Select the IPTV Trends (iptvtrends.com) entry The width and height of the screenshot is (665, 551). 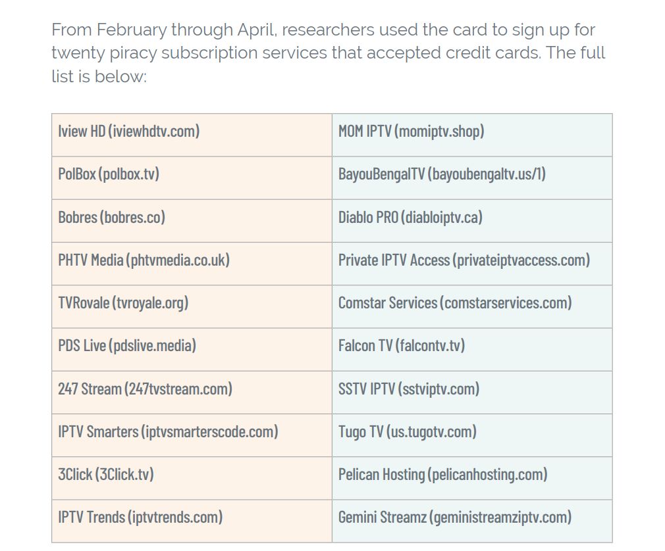(192, 521)
